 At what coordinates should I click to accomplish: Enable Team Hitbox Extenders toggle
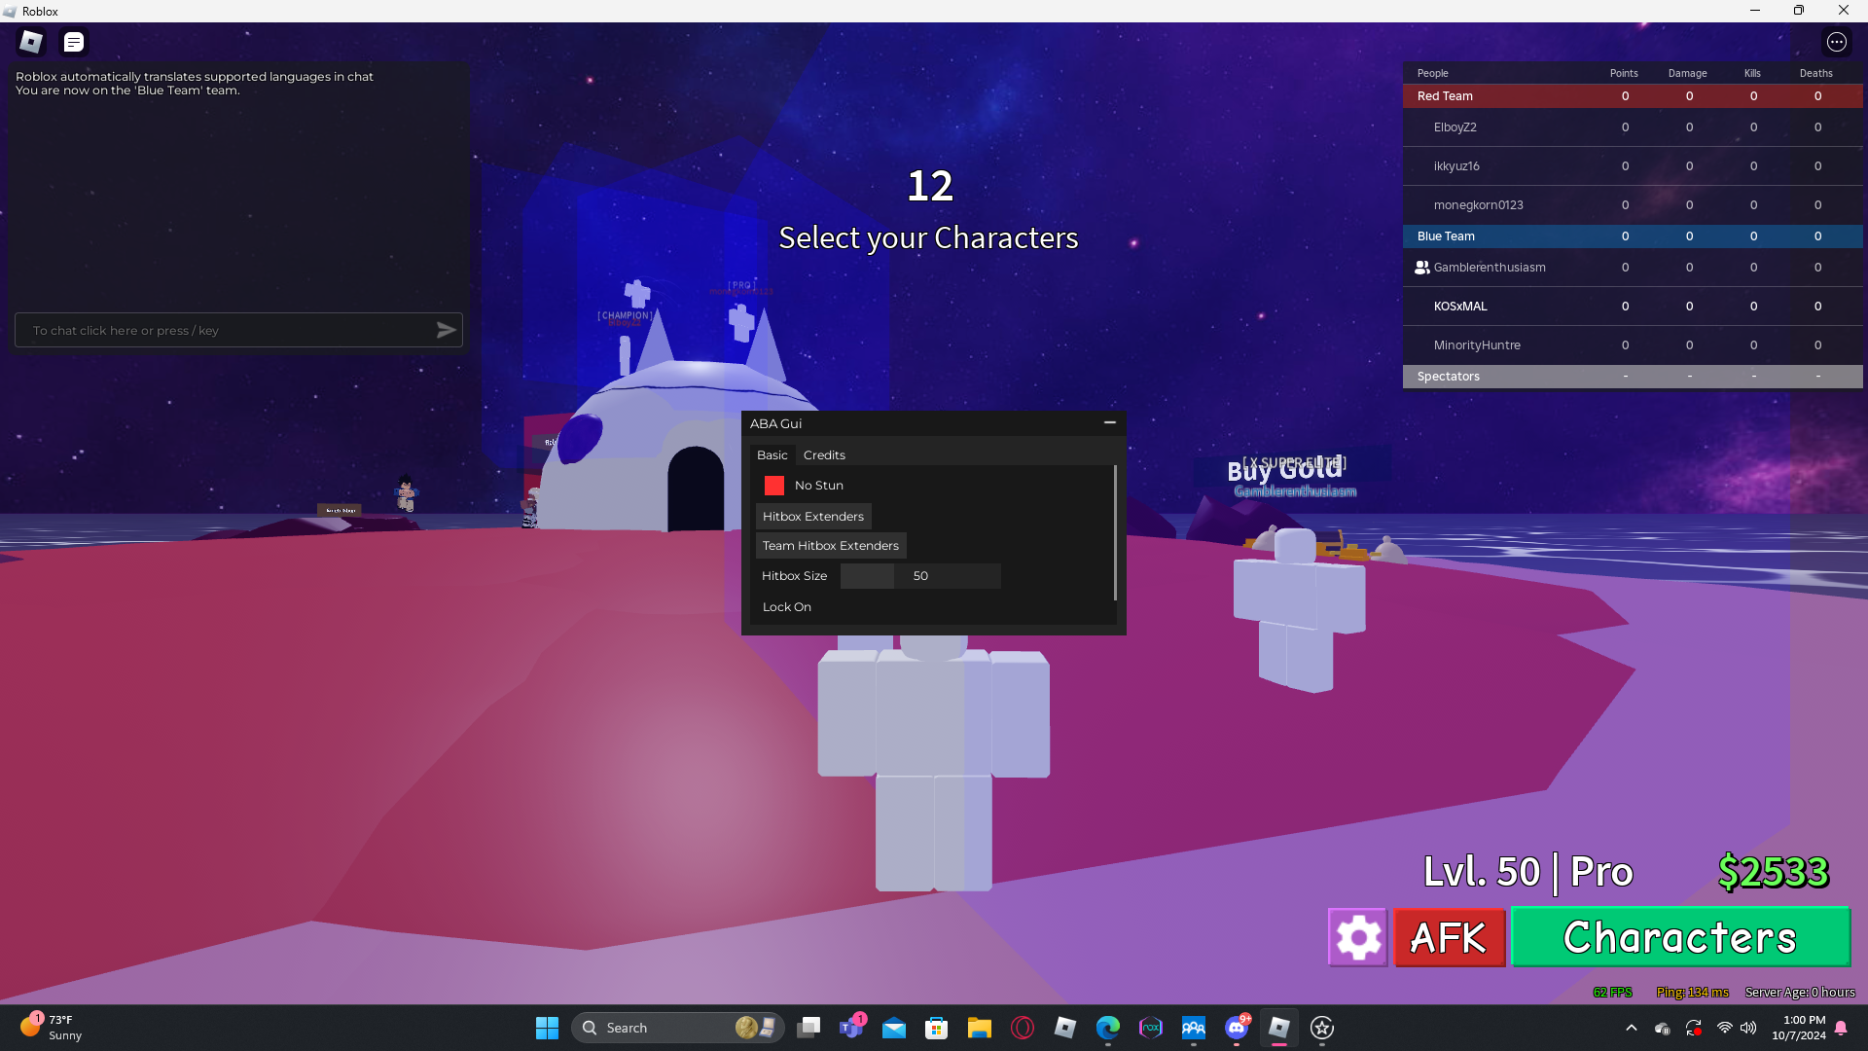[830, 546]
